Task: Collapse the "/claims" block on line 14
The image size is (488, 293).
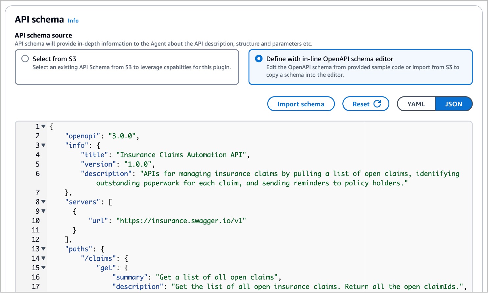Action: click(x=43, y=258)
